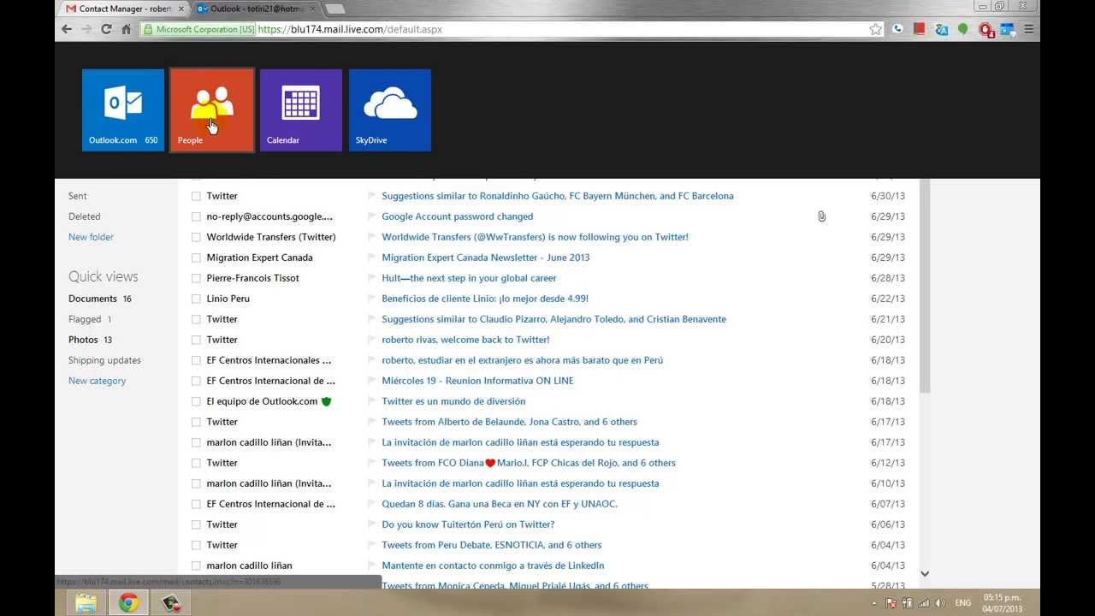Select checkbox for marlon cadillo liñan 6/04/13
1095x616 pixels.
[196, 566]
